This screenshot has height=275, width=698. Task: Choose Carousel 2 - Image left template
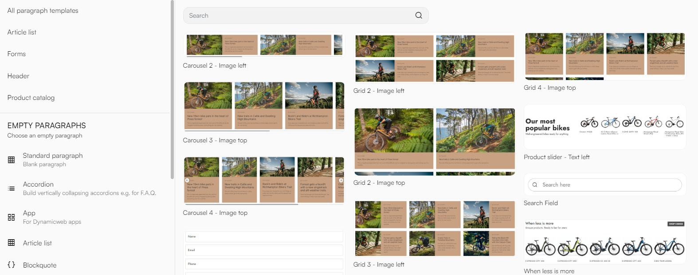coord(263,45)
